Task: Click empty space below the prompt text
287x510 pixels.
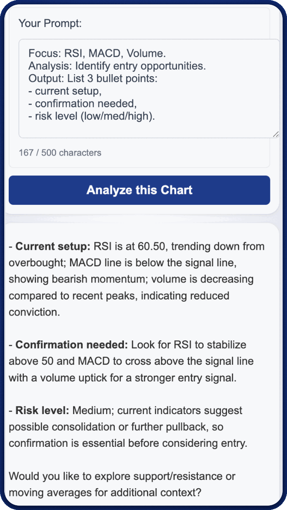Action: (148, 129)
